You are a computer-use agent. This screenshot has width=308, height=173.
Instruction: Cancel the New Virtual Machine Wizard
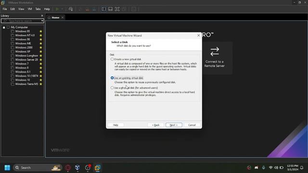click(192, 125)
